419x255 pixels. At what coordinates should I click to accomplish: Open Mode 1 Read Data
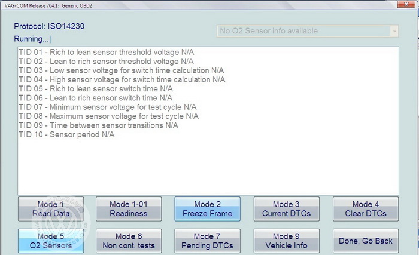tap(51, 209)
